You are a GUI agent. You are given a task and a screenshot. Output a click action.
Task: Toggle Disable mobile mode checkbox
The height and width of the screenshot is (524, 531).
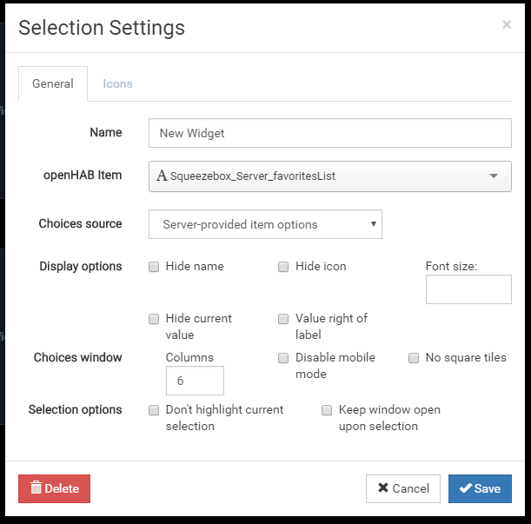tap(283, 358)
